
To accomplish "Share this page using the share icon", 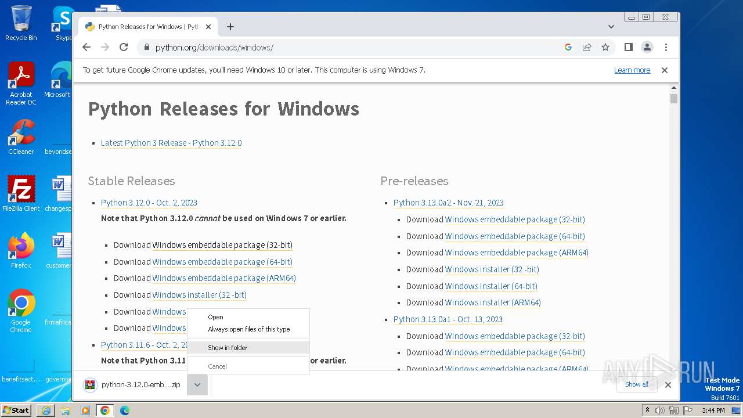I will [587, 47].
